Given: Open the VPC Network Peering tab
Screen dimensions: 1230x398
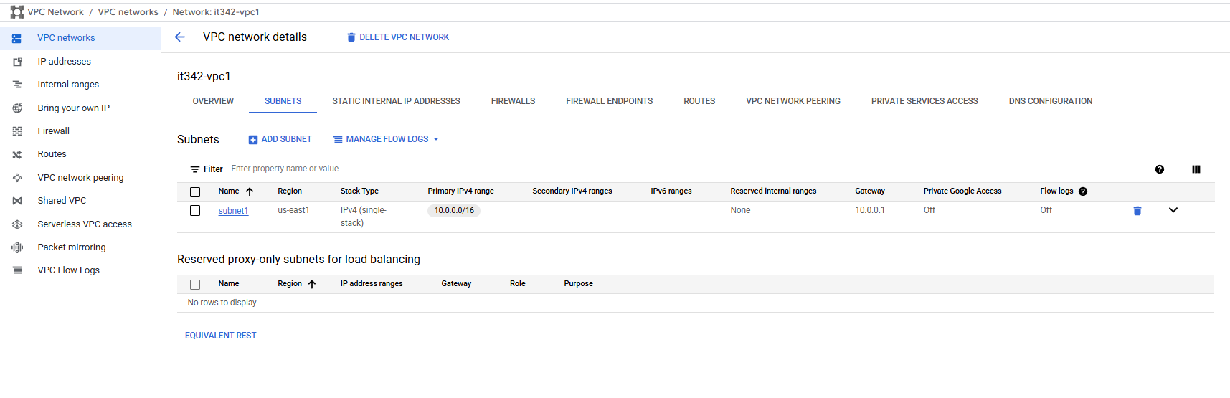Looking at the screenshot, I should click(793, 101).
